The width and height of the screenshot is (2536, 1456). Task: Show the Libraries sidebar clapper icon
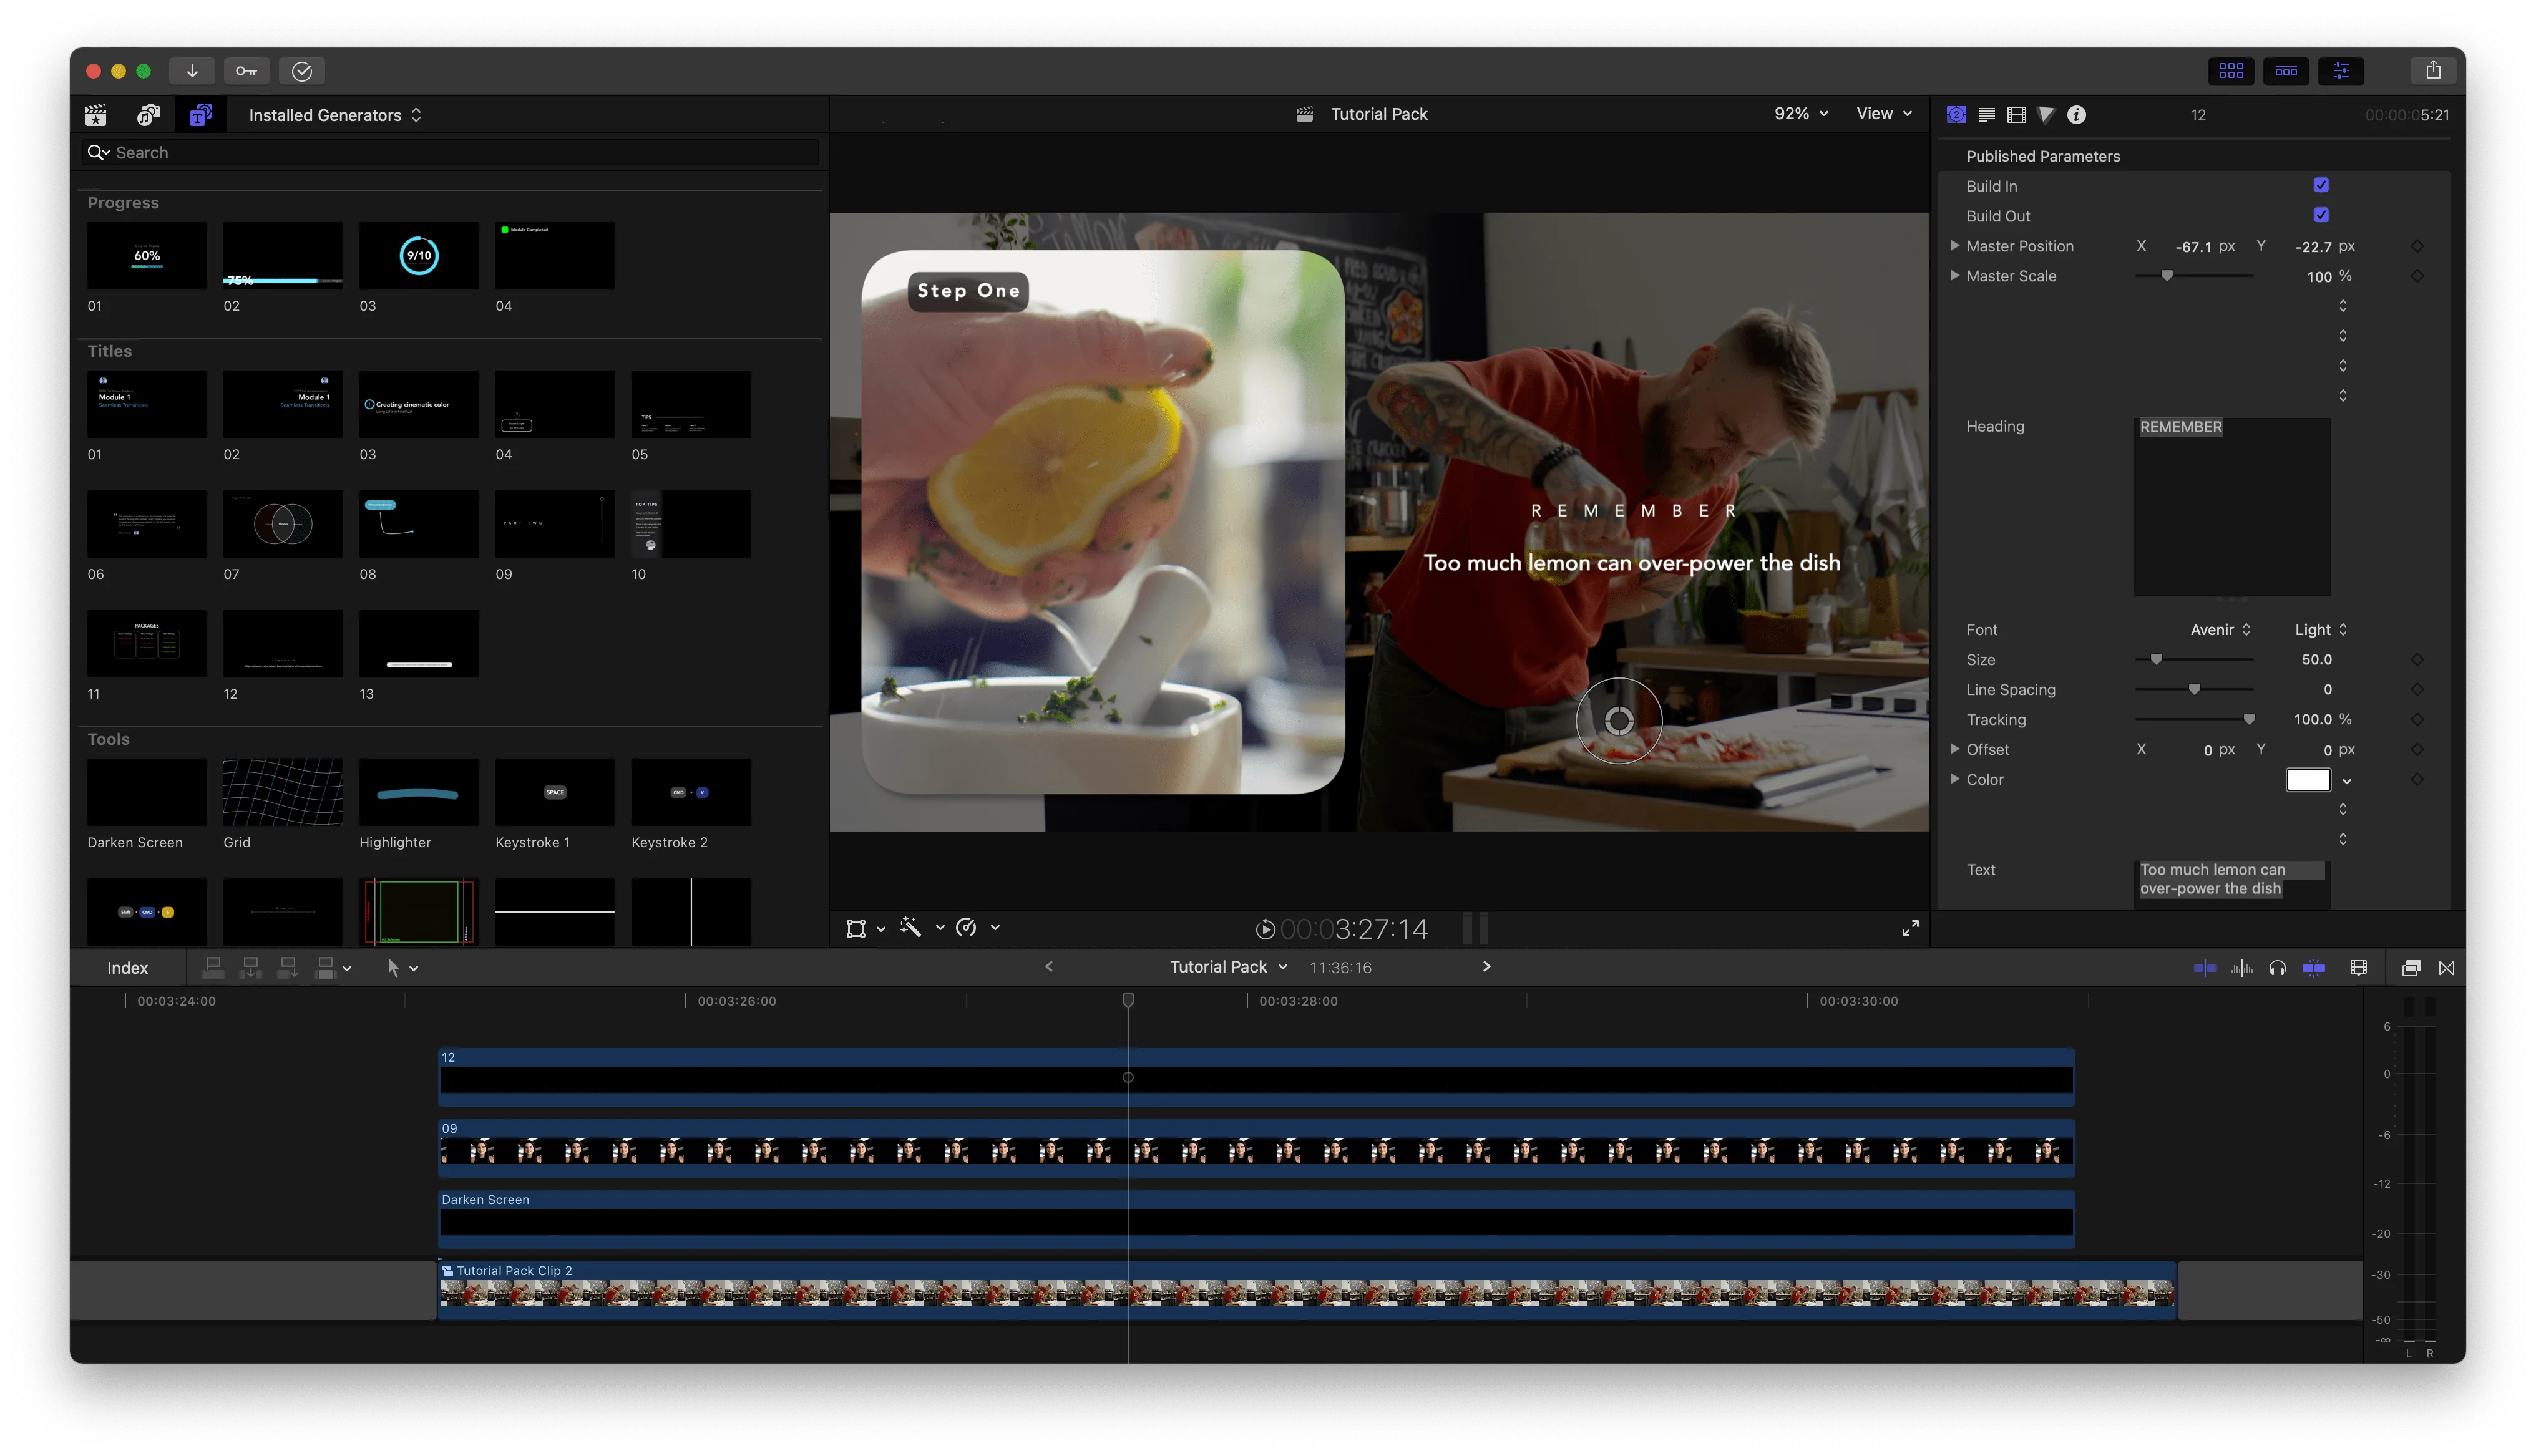coord(96,115)
